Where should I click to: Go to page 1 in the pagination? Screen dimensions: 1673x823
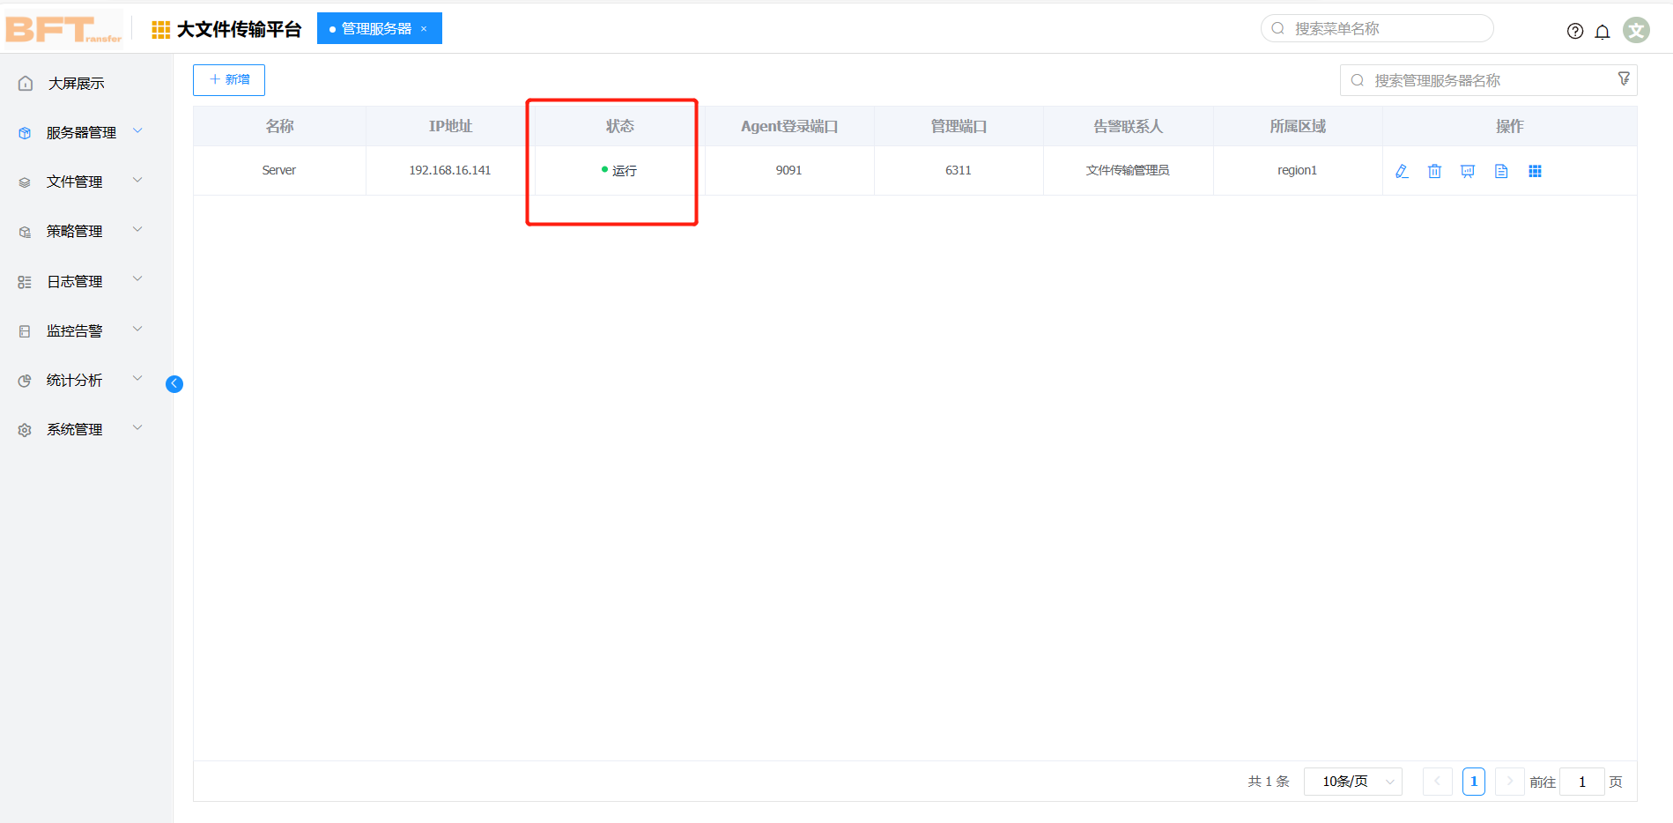pos(1473,782)
